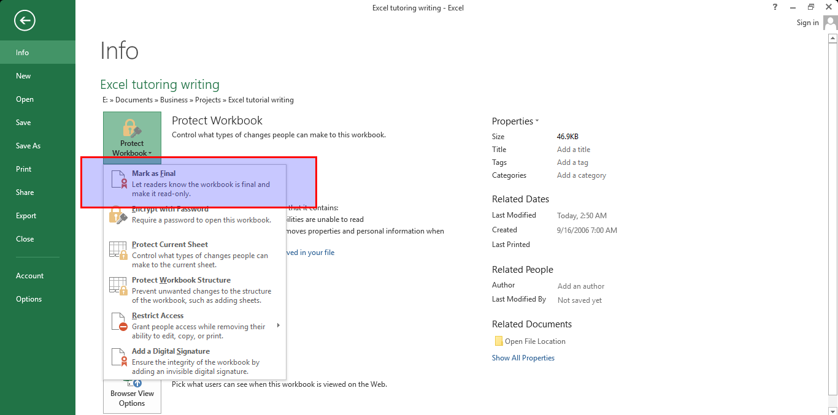Click the Encrypt with Password lock icon
The width and height of the screenshot is (838, 415).
tap(118, 215)
